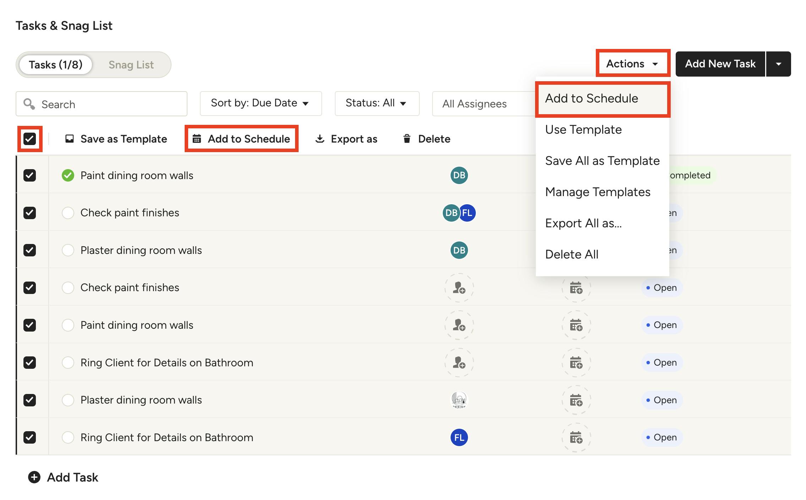Uncheck the completed Paint dining room walls checkbox
This screenshot has height=500, width=806.
point(30,175)
